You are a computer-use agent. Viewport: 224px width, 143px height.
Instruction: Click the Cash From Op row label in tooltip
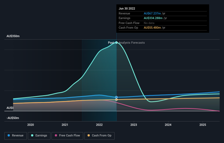pos(128,28)
